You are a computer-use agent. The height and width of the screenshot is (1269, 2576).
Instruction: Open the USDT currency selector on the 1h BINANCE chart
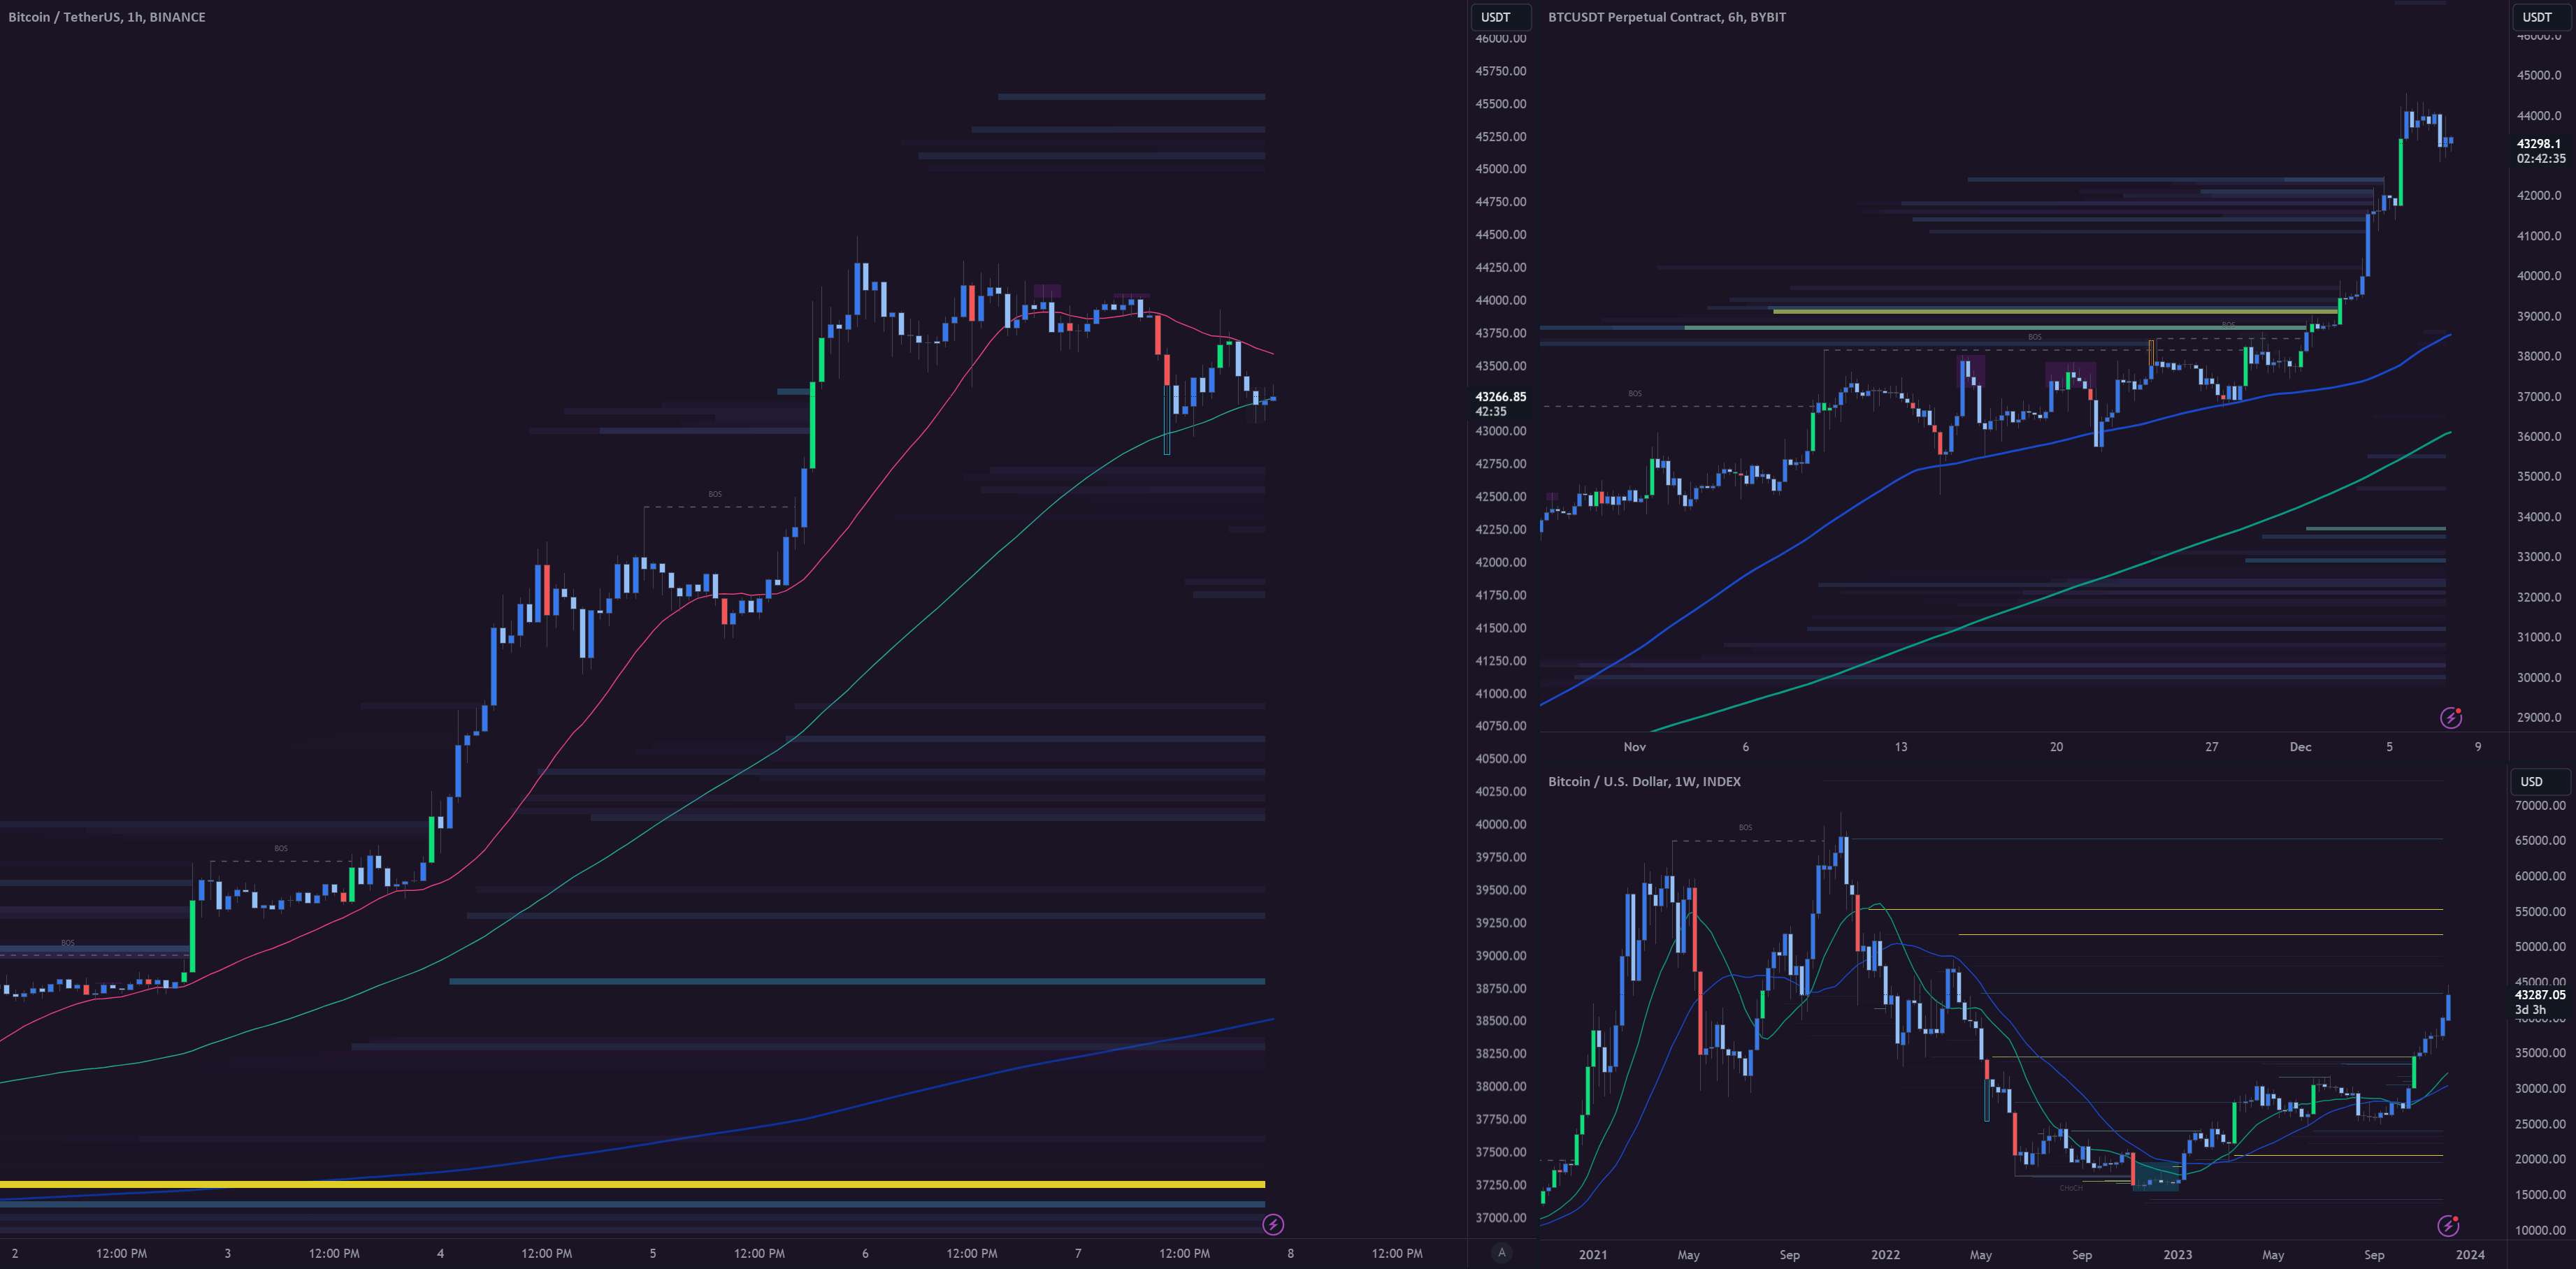point(1500,17)
